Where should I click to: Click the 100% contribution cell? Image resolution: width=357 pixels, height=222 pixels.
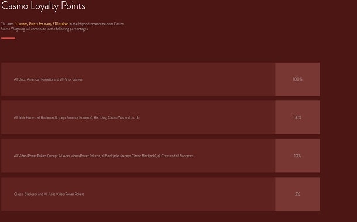(297, 79)
